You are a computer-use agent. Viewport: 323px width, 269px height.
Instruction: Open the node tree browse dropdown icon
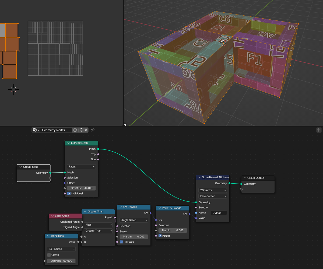36,130
